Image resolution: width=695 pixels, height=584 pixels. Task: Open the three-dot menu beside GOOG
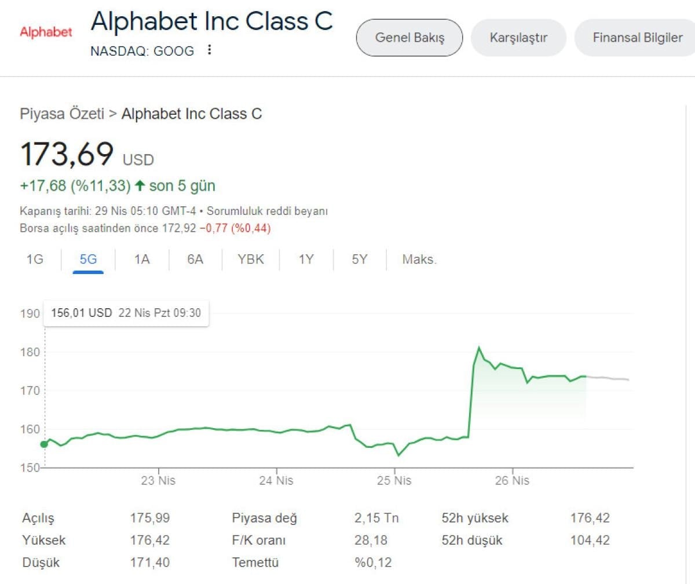210,50
